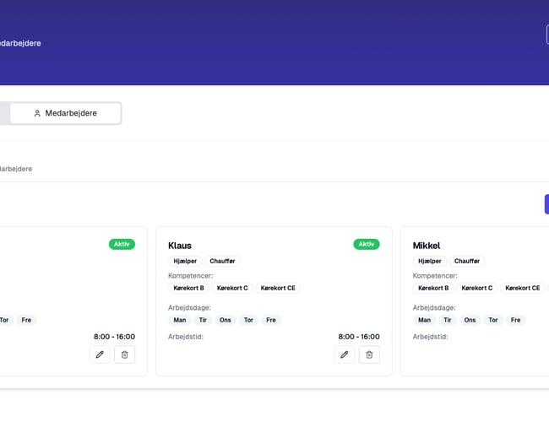The image size is (549, 422).
Task: Click the outlined button at the header's right edge
Action: tap(546, 34)
